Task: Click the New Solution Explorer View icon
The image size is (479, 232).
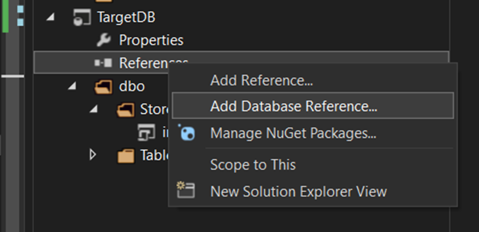Action: click(185, 190)
